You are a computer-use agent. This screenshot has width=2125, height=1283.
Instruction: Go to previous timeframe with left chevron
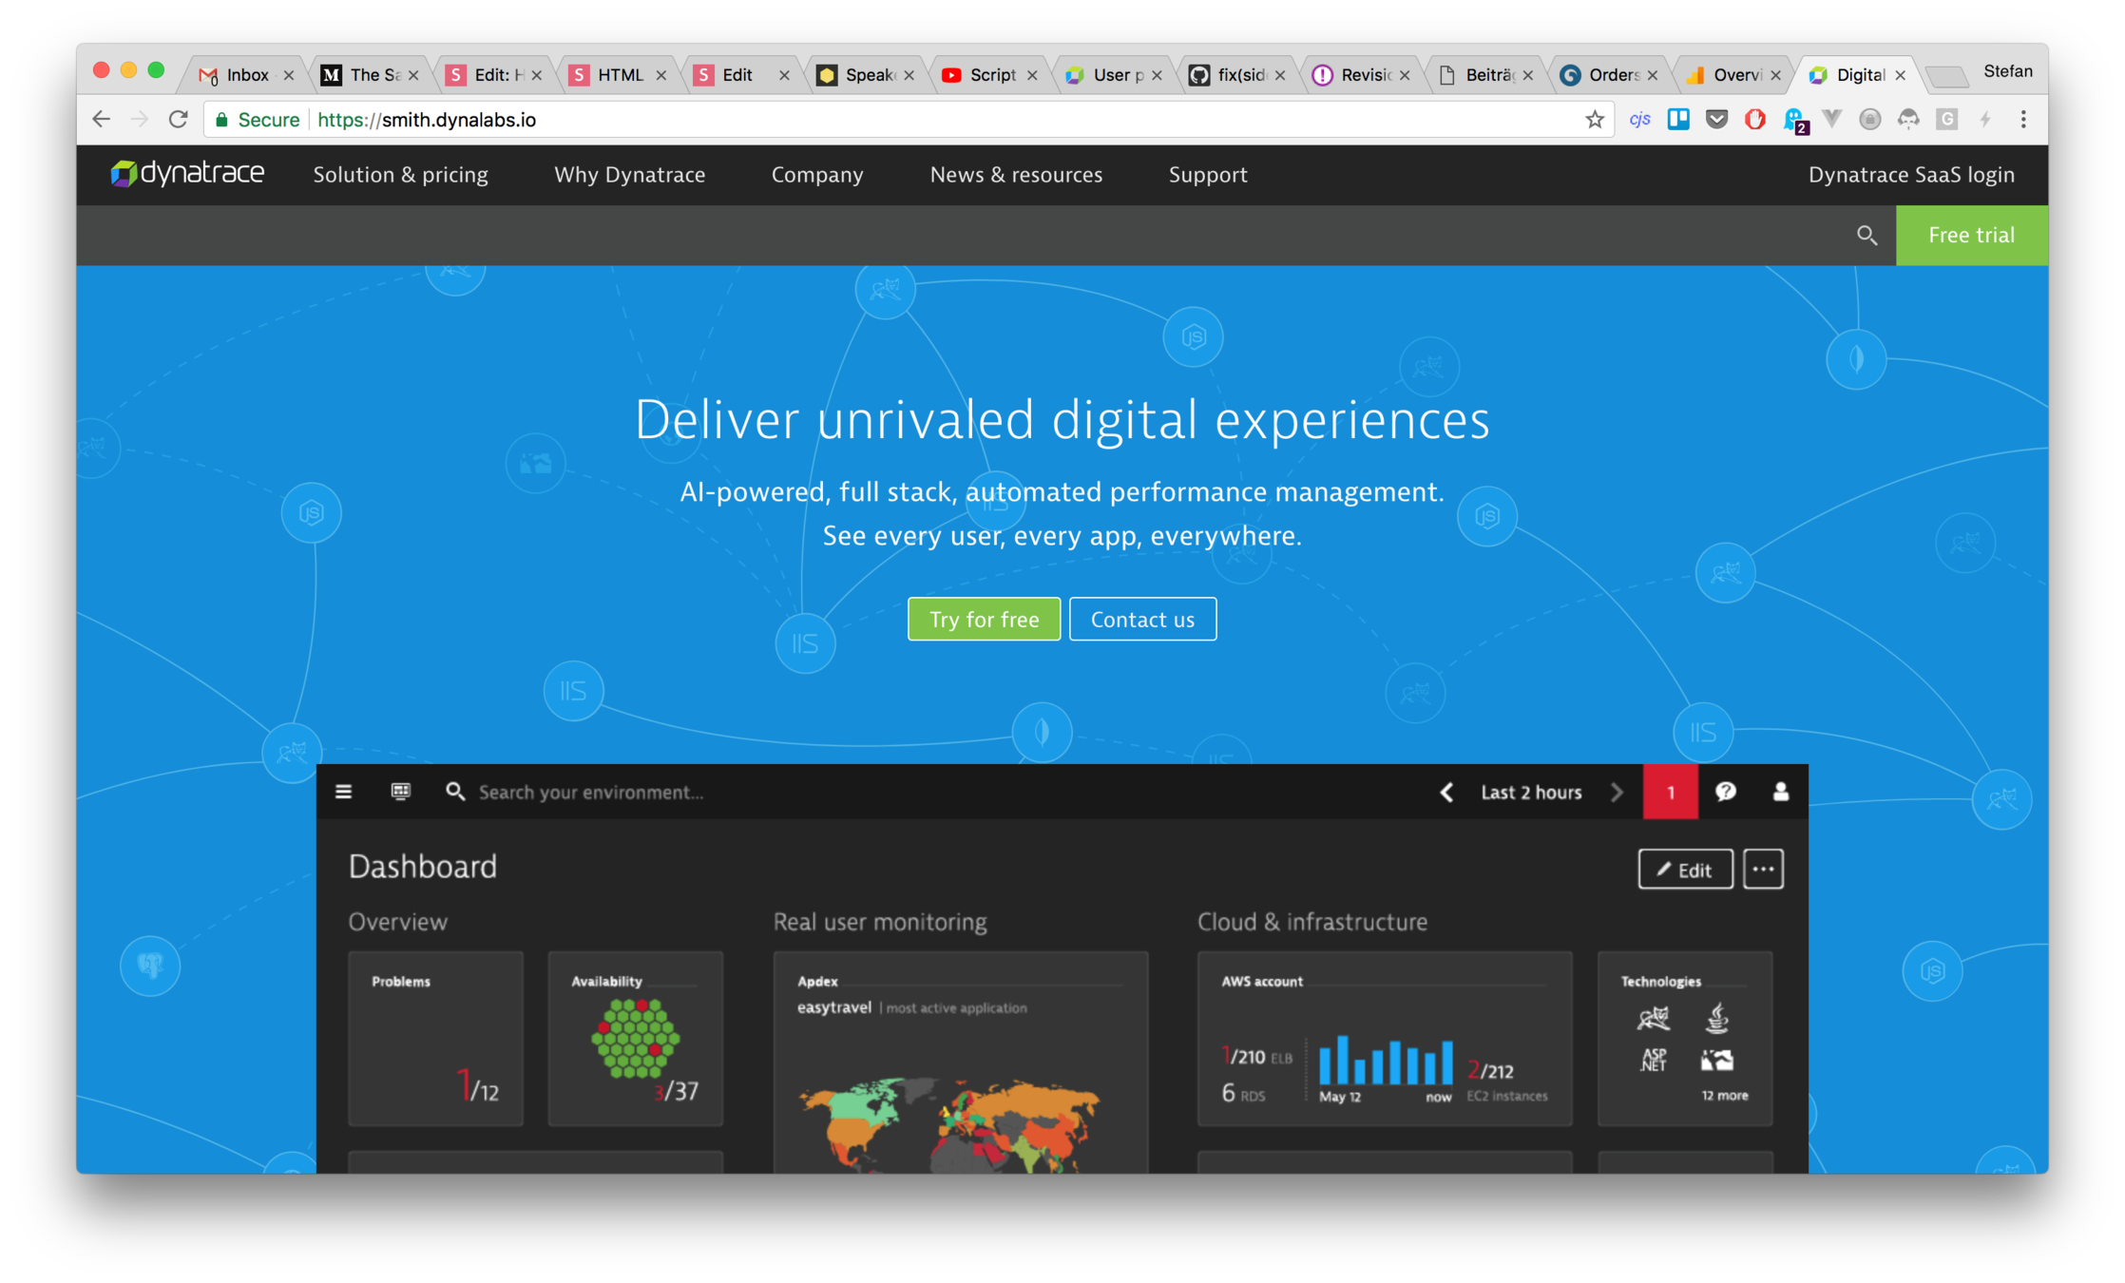[x=1446, y=792]
